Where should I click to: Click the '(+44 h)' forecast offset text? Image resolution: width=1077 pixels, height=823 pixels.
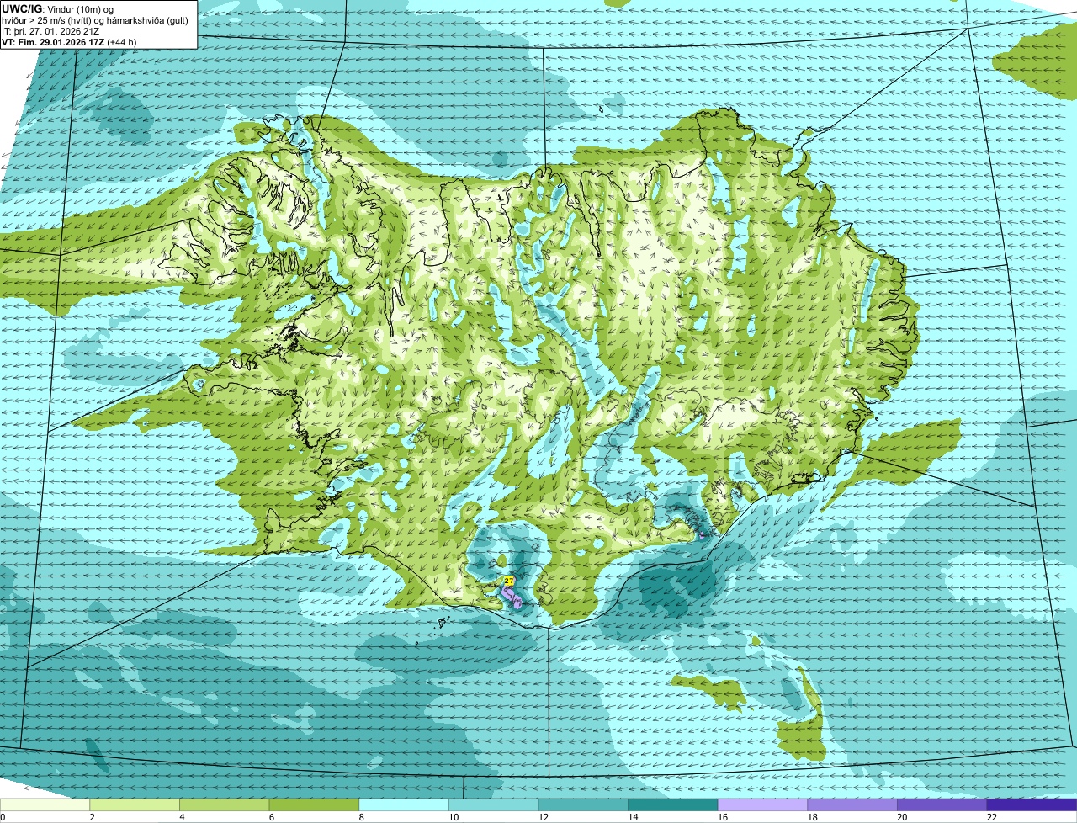[122, 41]
